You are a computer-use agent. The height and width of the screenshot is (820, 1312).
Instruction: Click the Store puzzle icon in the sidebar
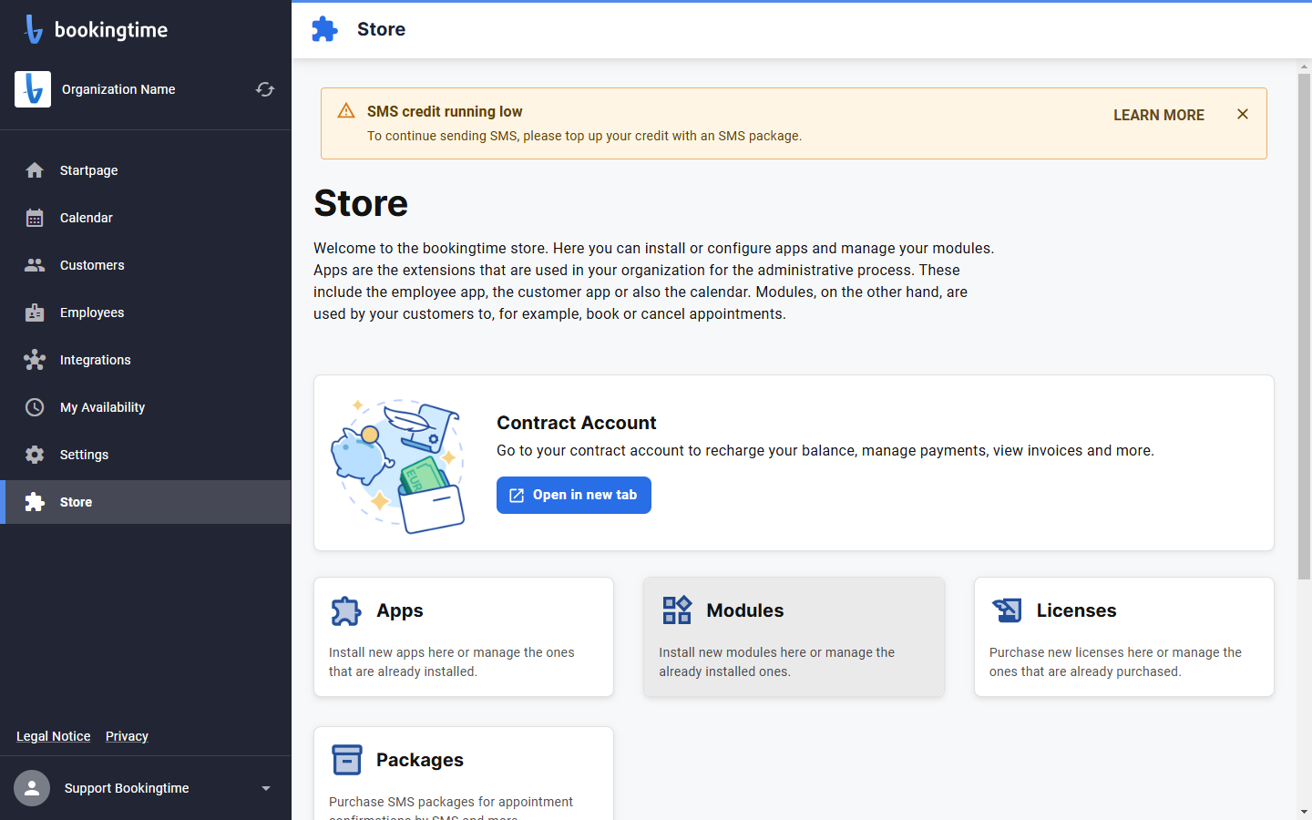35,502
